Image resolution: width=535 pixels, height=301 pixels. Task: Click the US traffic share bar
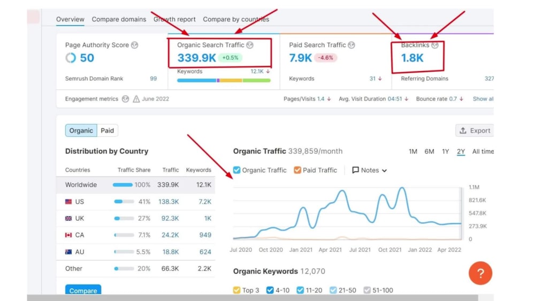pyautogui.click(x=124, y=202)
